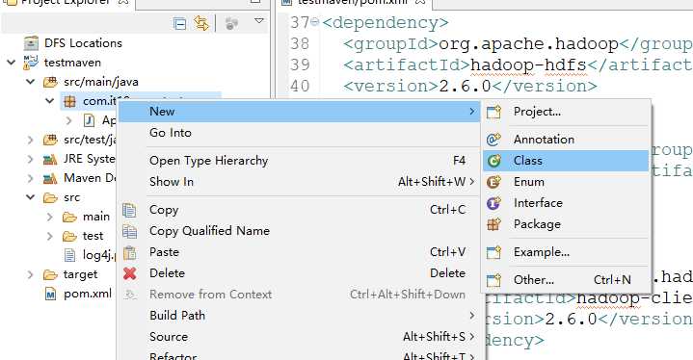Expand JRE System Library
This screenshot has width=693, height=360.
click(x=31, y=159)
